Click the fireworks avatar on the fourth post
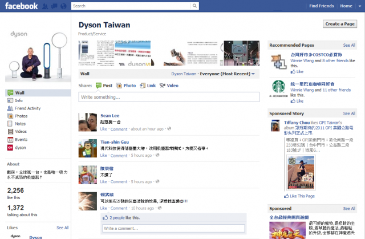The height and width of the screenshot is (239, 365). (87, 201)
